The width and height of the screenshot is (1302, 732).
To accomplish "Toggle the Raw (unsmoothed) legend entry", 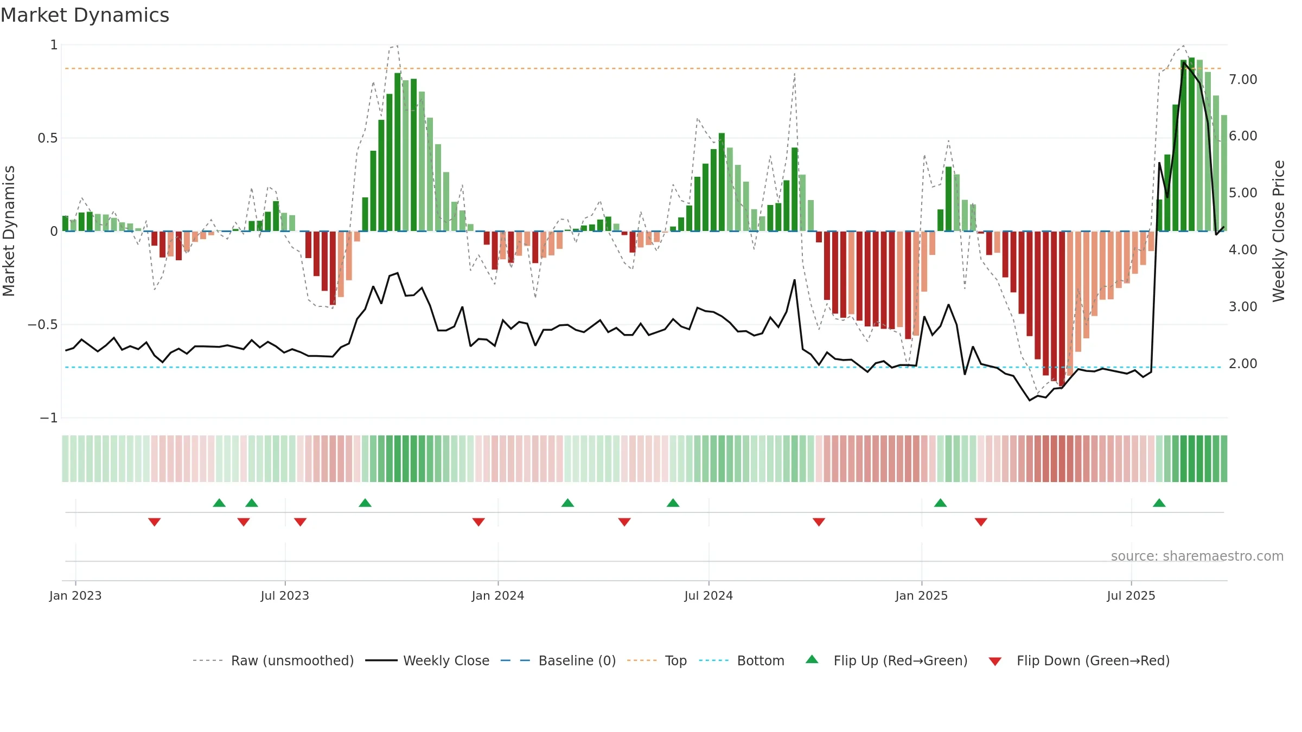I will 273,660.
